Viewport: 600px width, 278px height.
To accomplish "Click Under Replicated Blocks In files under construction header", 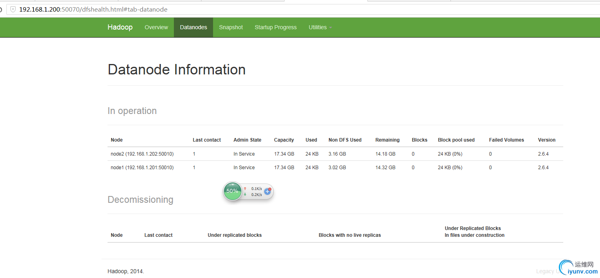I will tap(474, 232).
